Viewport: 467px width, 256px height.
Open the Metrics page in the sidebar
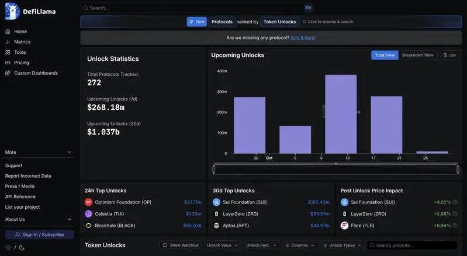(x=22, y=42)
